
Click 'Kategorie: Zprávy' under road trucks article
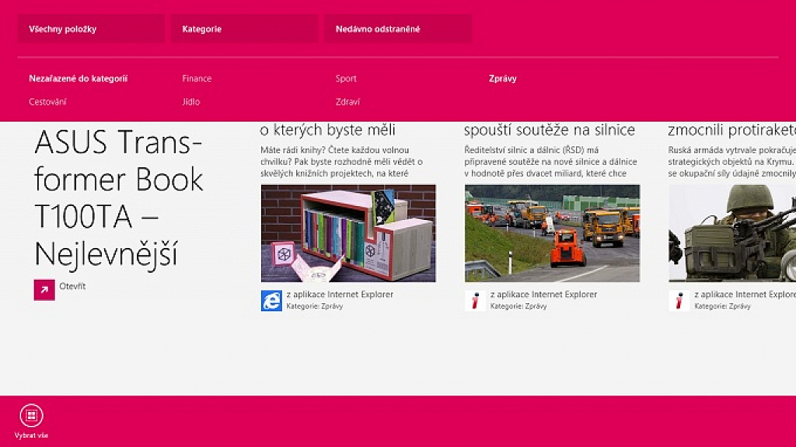(x=518, y=306)
